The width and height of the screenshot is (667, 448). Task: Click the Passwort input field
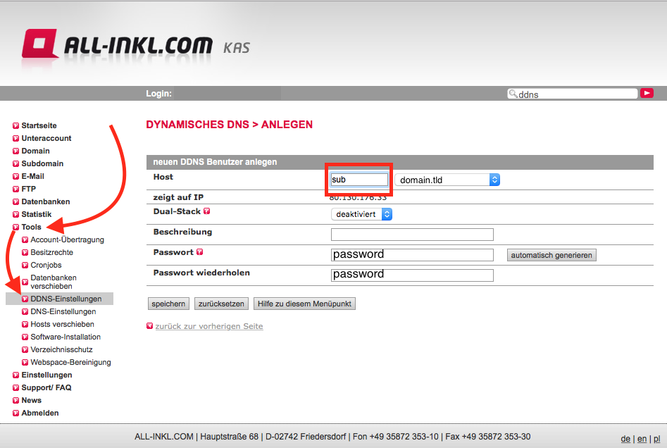(x=412, y=255)
